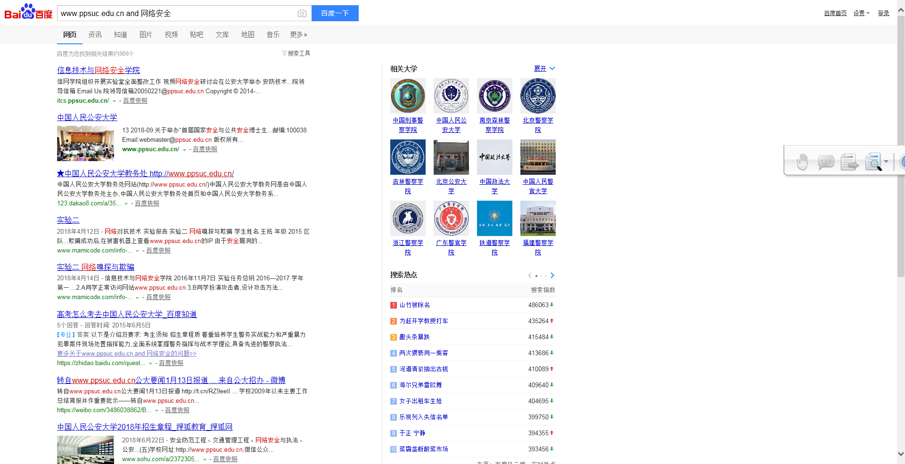
Task: Click the page scrollbar's down arrow
Action: point(901,454)
